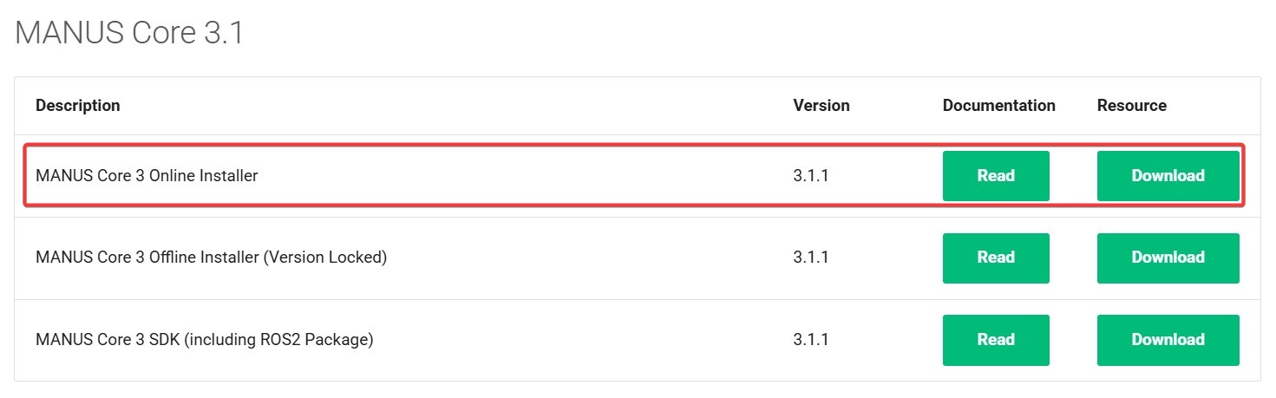
Task: Click the 'MANUS Core 3 Online Installer' text
Action: [x=147, y=176]
